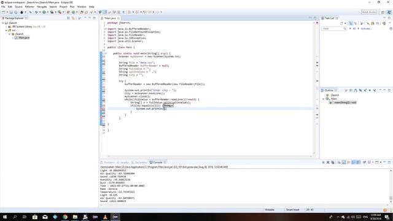Click the Task List help icon
Screen dimensions: 393x221
(391, 29)
